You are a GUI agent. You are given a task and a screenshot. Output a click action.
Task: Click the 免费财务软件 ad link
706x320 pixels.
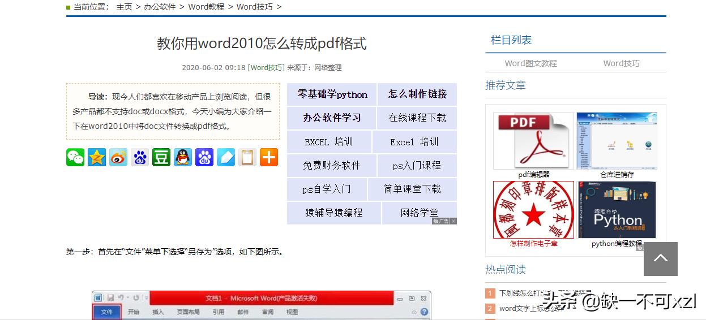(332, 166)
